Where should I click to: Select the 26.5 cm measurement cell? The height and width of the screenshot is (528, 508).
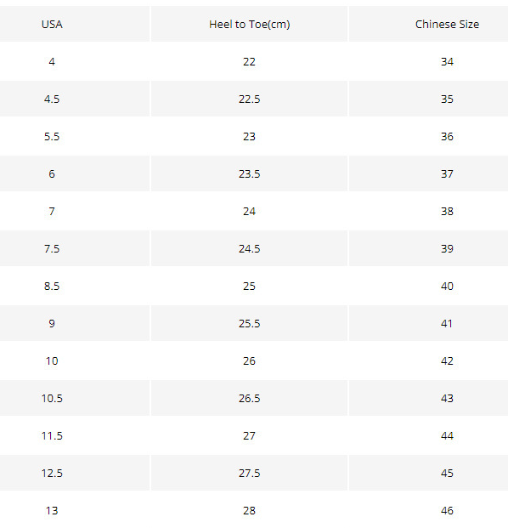[249, 398]
